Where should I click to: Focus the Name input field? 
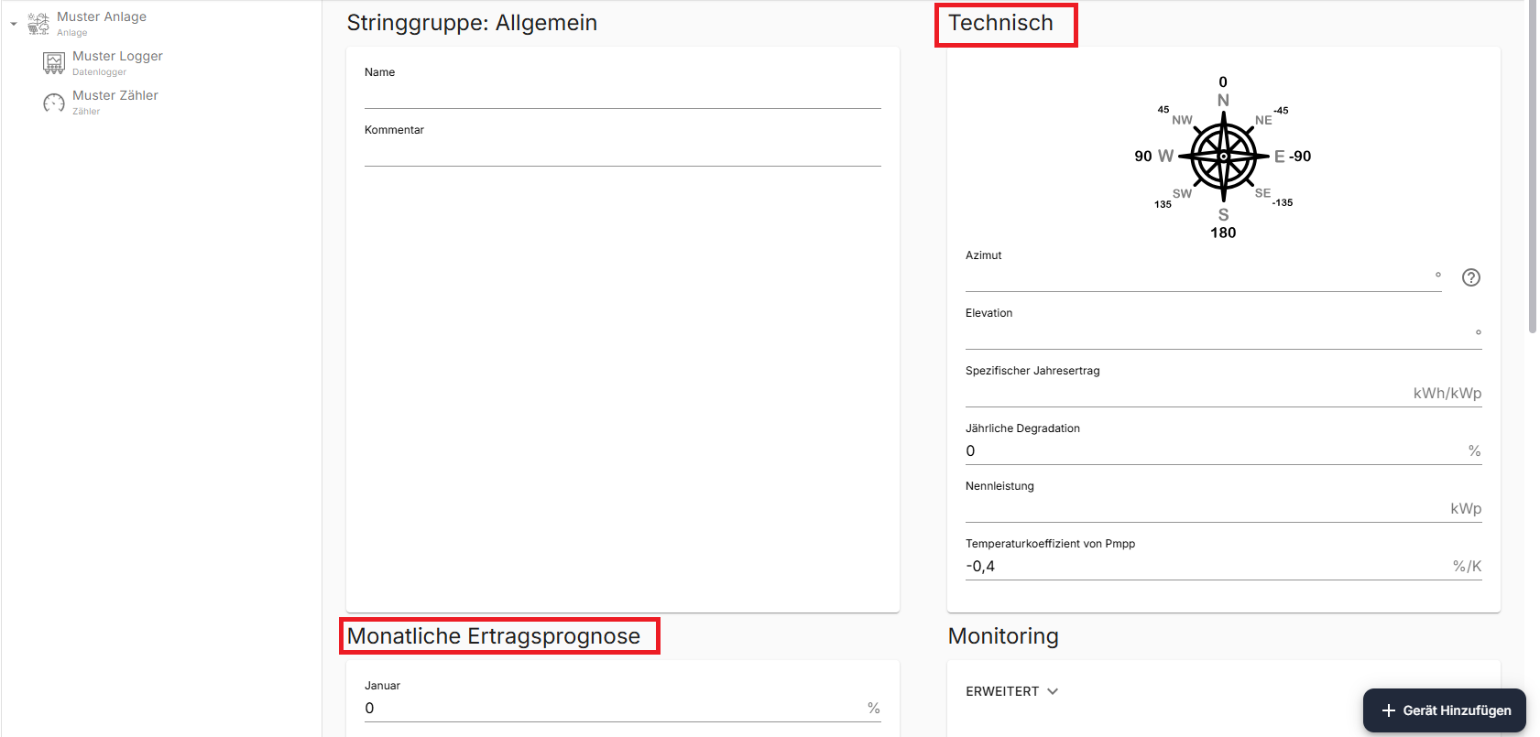click(622, 95)
